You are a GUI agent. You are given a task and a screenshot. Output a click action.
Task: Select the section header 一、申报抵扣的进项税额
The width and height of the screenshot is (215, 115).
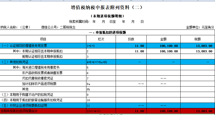click(x=107, y=33)
